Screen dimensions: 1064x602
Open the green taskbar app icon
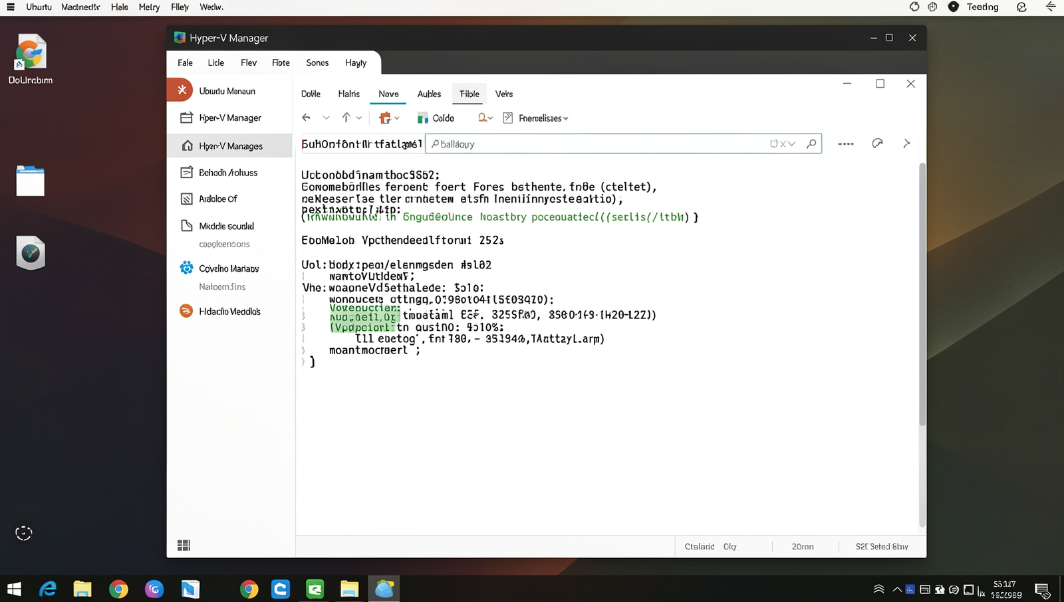[x=315, y=589]
